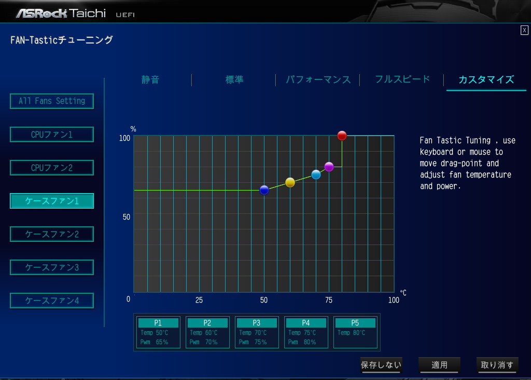Choose ケースファン2 in the sidebar
Image resolution: width=531 pixels, height=380 pixels.
coord(52,234)
